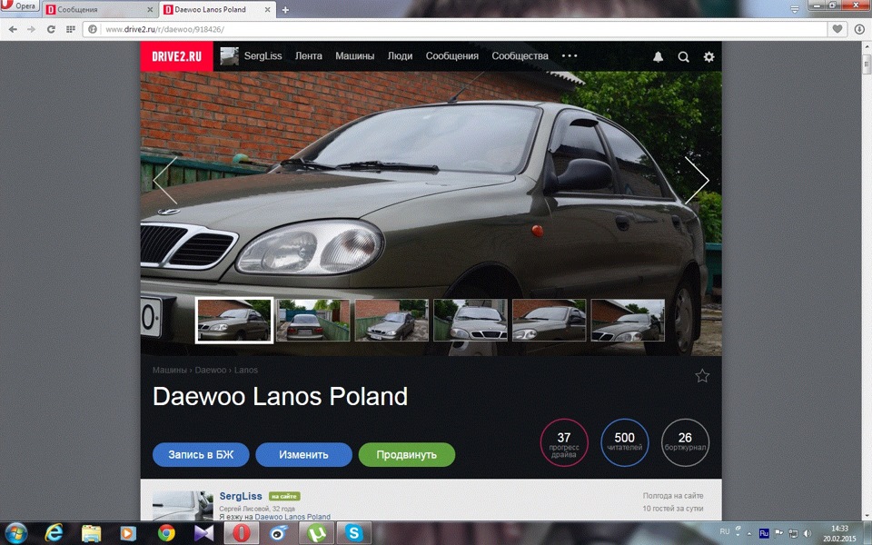Open Skype from the taskbar
This screenshot has height=545, width=872.
(x=353, y=533)
